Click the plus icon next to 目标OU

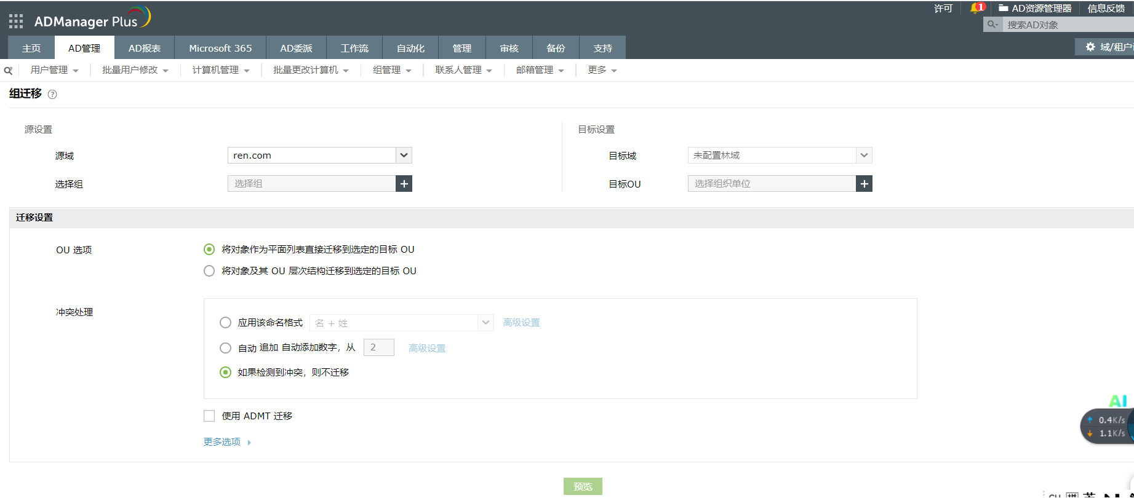click(864, 184)
